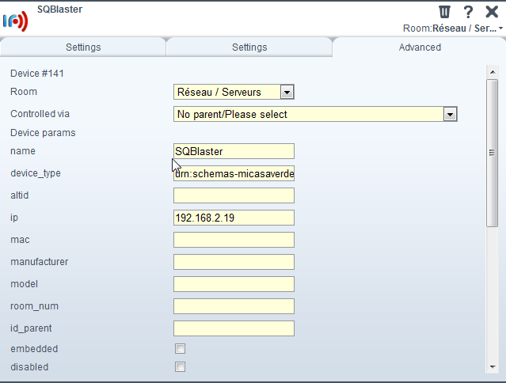Screen dimensions: 506x383
Task: Click the name field containing SQBlaster
Action: (234, 151)
